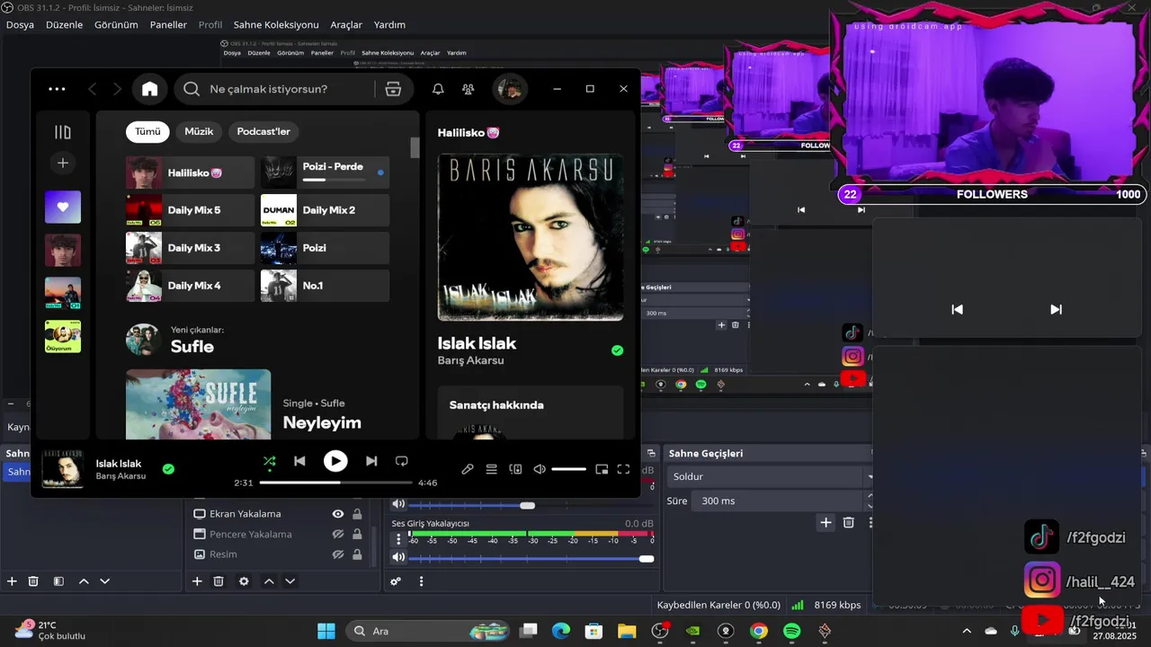Viewport: 1151px width, 647px height.
Task: Add a new scene in OBS
Action: point(12,581)
